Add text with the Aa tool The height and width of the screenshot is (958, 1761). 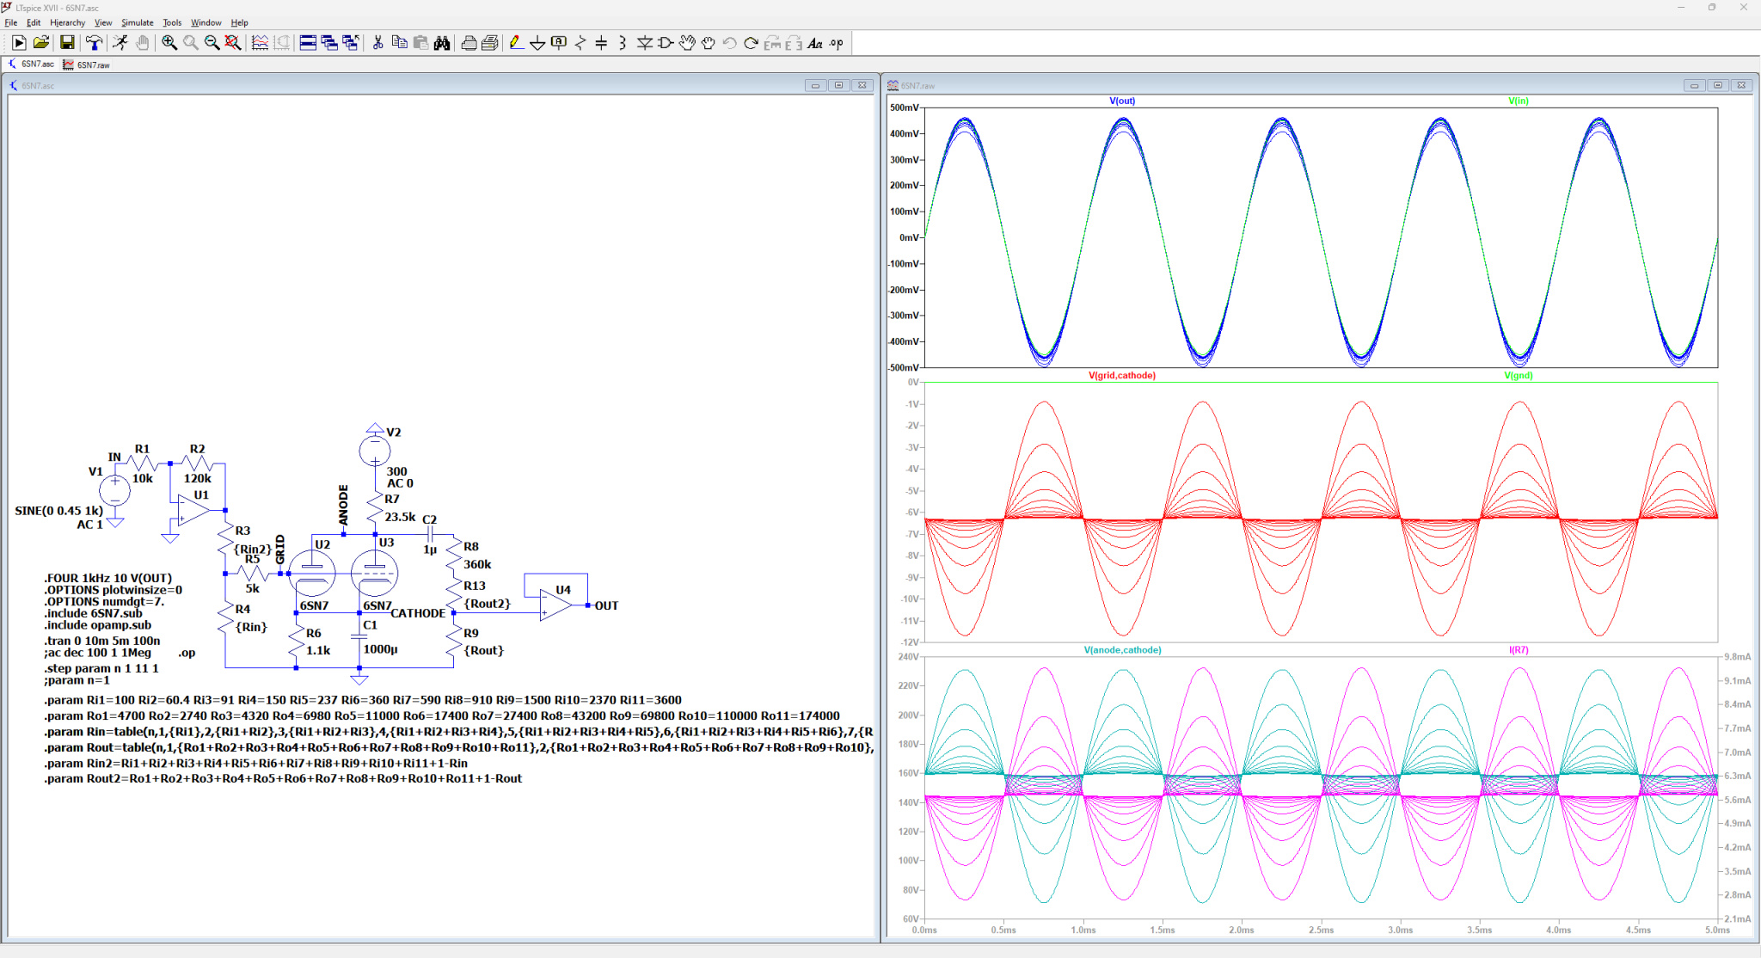pos(815,43)
